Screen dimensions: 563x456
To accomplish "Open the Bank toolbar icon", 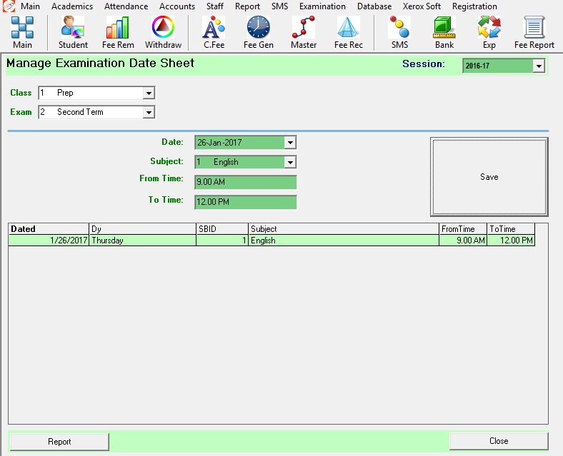I will click(444, 33).
